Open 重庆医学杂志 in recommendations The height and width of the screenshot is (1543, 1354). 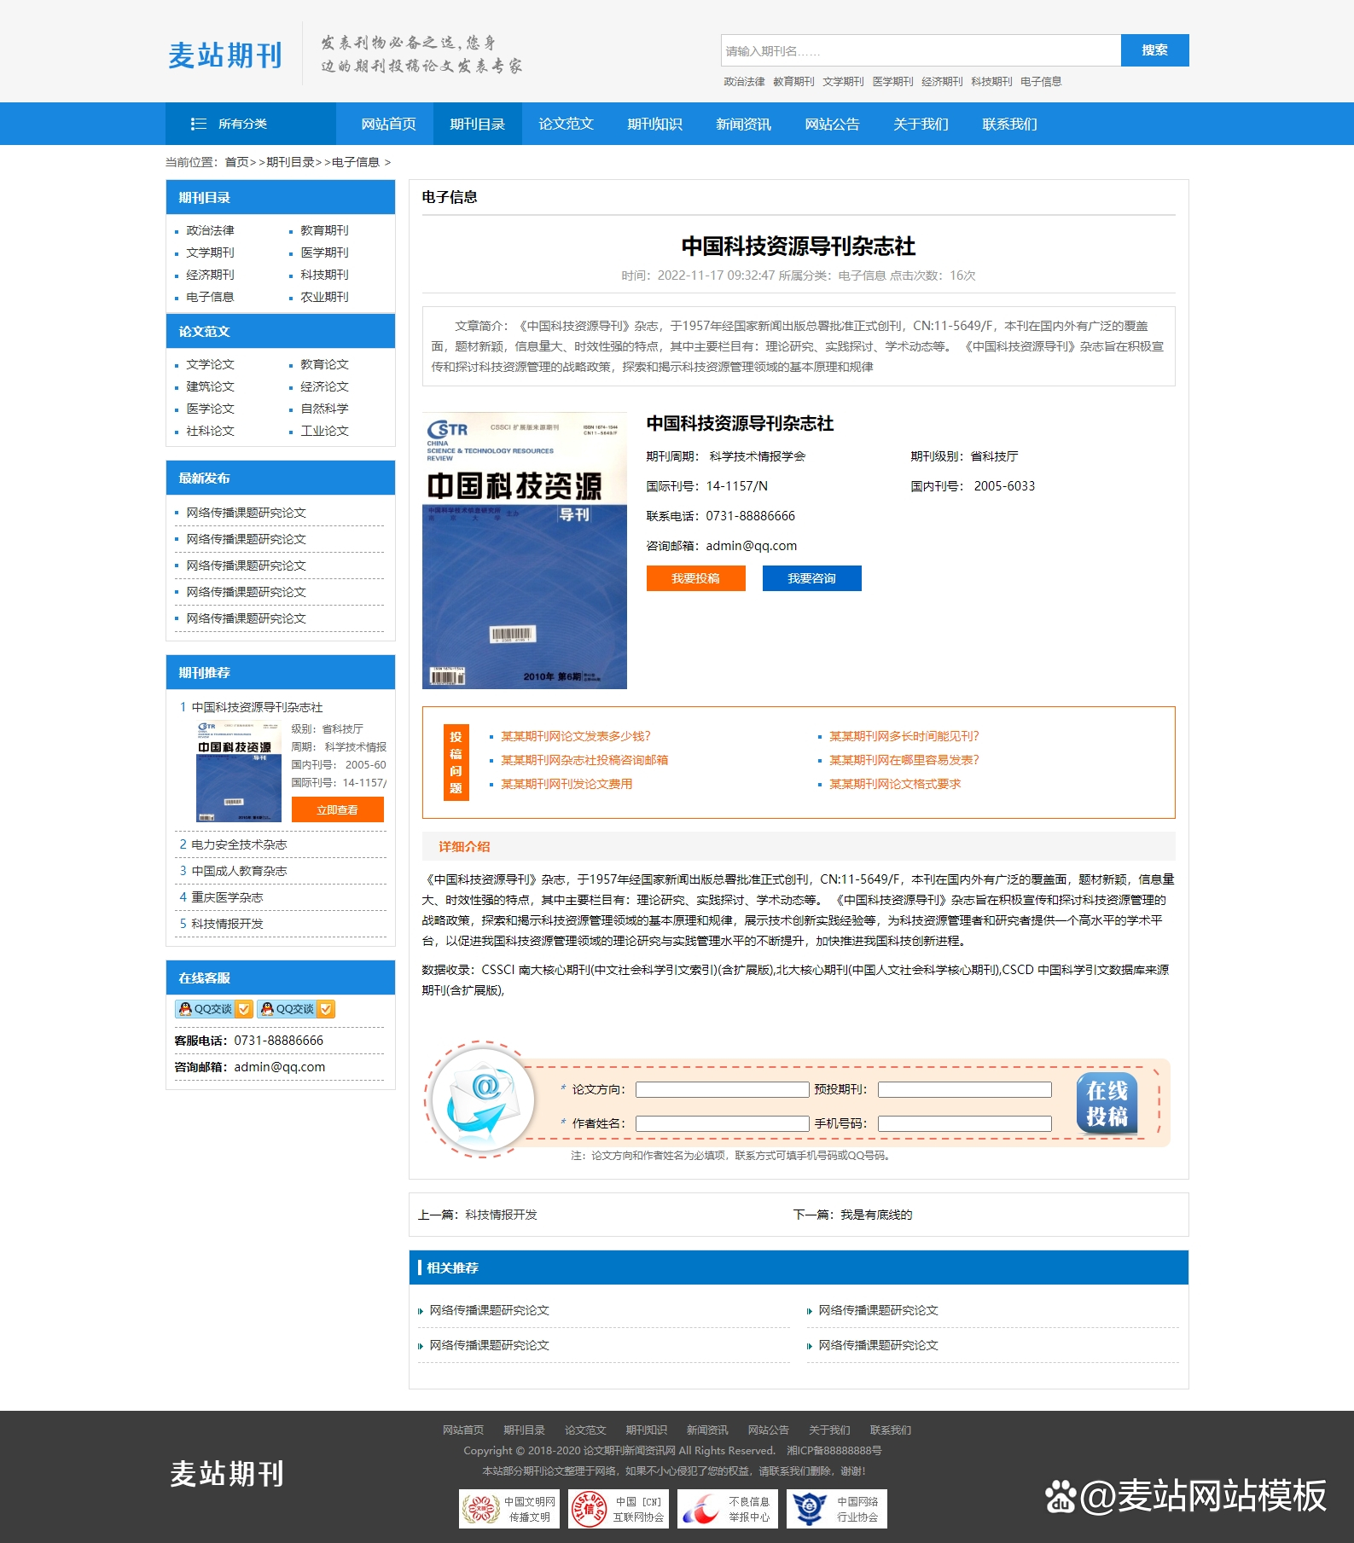pyautogui.click(x=227, y=897)
